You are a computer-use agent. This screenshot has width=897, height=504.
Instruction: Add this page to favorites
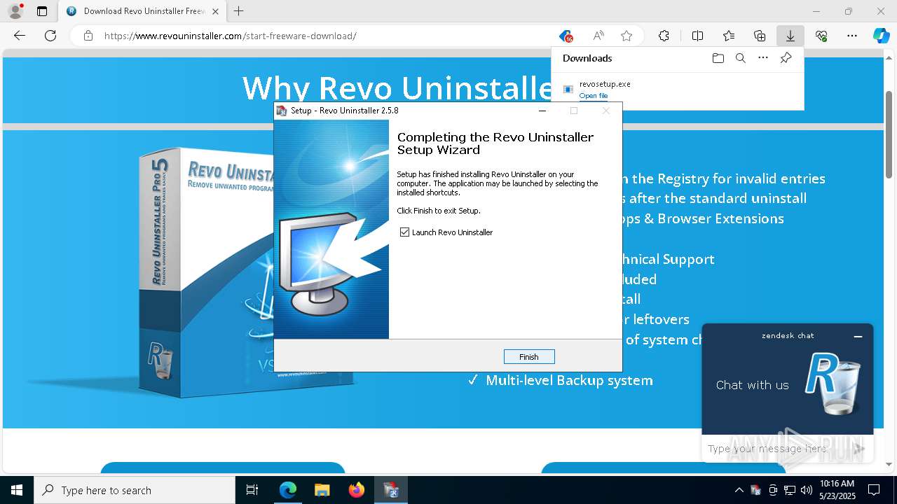point(626,36)
